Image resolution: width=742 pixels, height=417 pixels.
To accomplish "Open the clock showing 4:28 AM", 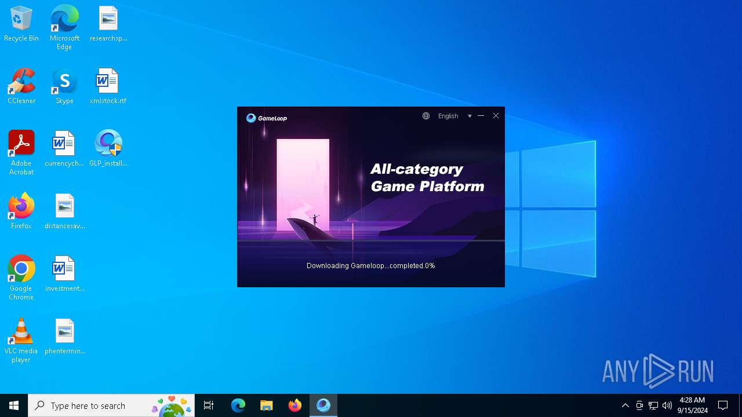I will click(x=692, y=405).
